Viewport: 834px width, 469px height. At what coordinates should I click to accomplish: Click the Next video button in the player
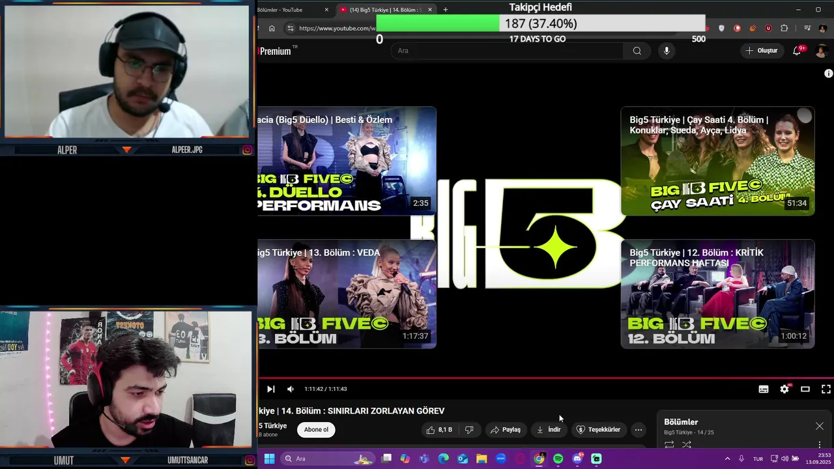pos(271,389)
